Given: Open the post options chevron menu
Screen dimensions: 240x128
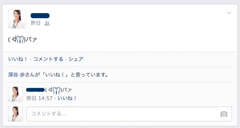Looking at the screenshot, I should pos(229,13).
